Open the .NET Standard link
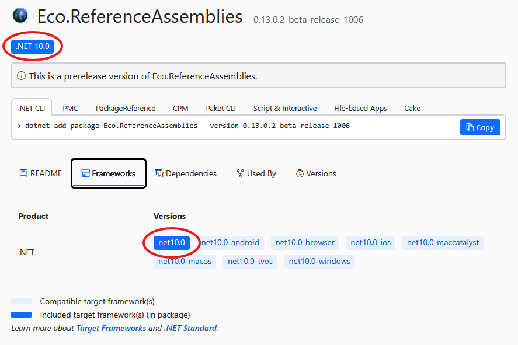 [190, 328]
